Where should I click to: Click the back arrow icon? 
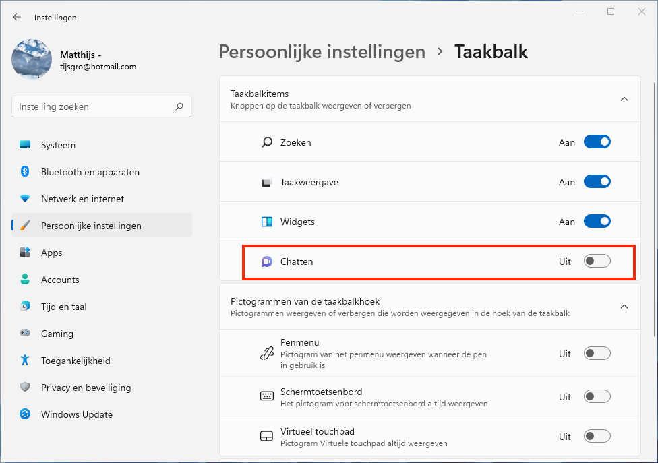pos(17,17)
